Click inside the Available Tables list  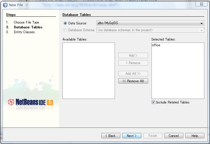click(x=89, y=71)
